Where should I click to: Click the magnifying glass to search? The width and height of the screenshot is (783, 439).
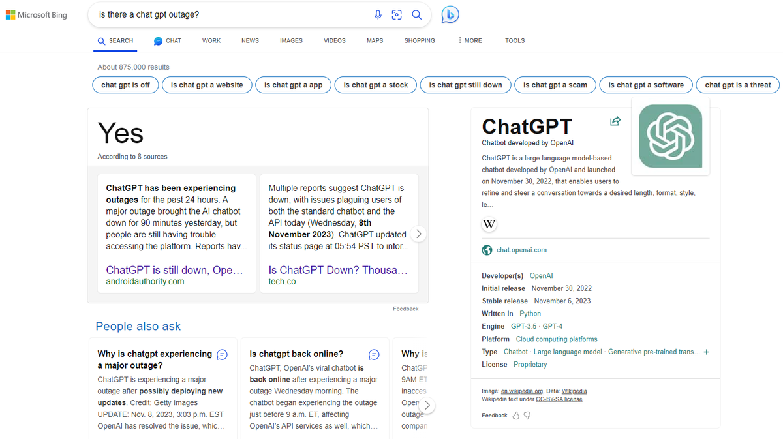pyautogui.click(x=417, y=14)
